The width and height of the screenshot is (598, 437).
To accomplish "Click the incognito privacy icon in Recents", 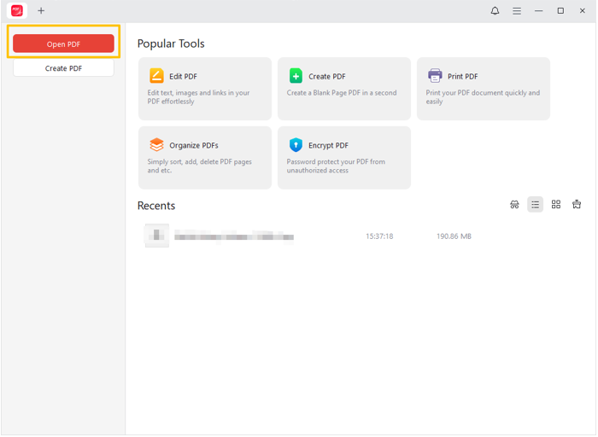I will (514, 205).
